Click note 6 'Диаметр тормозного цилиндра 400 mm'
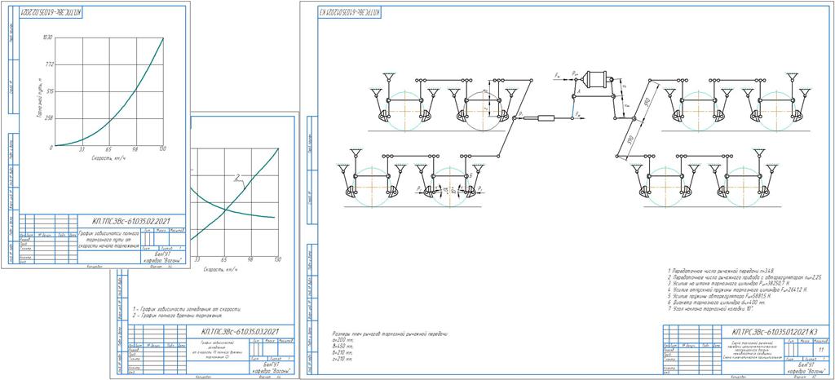This screenshot has height=380, width=835. click(718, 303)
